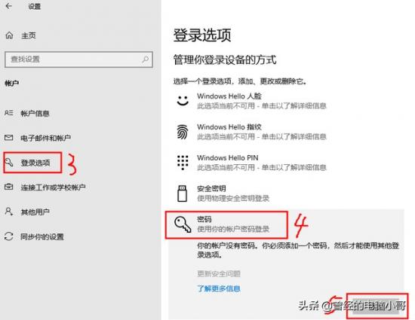
Task: Click the 电子邮件和帐户 envelope icon
Action: (x=9, y=138)
